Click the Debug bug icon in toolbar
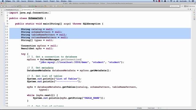 [x=29, y=6]
